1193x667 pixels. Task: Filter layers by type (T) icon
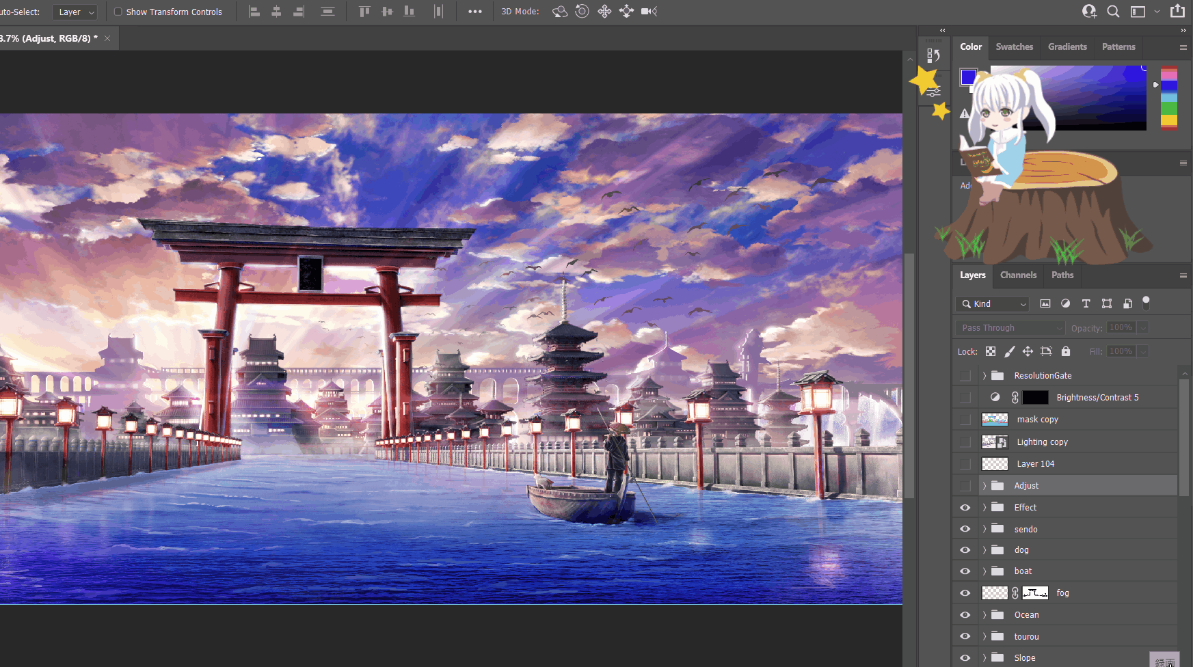1086,304
